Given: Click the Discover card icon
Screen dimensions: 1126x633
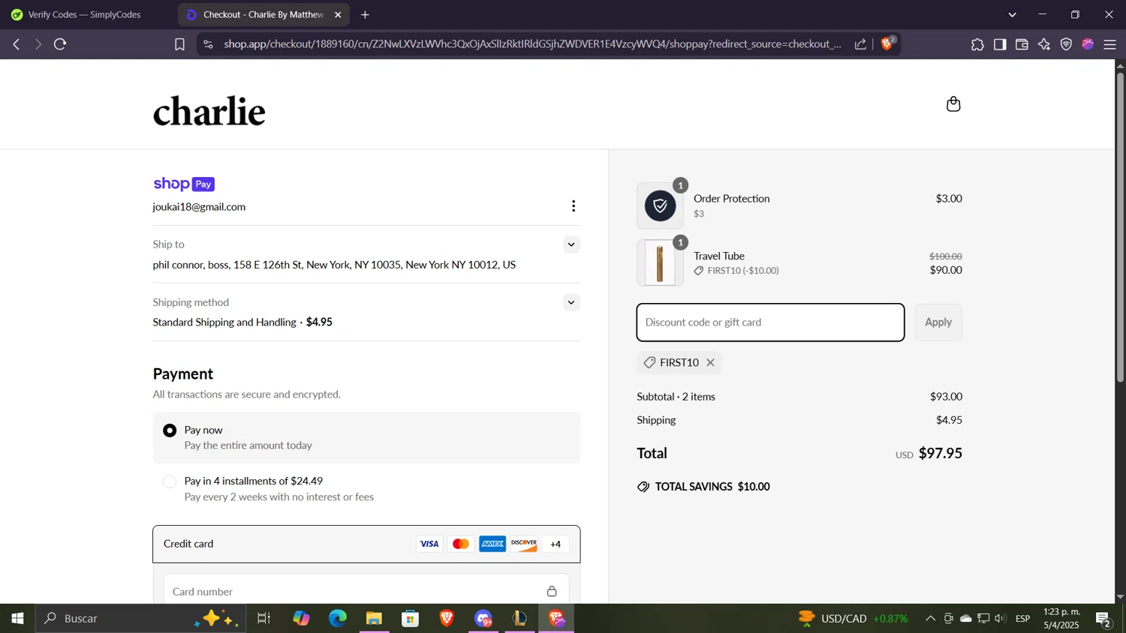Looking at the screenshot, I should (524, 544).
